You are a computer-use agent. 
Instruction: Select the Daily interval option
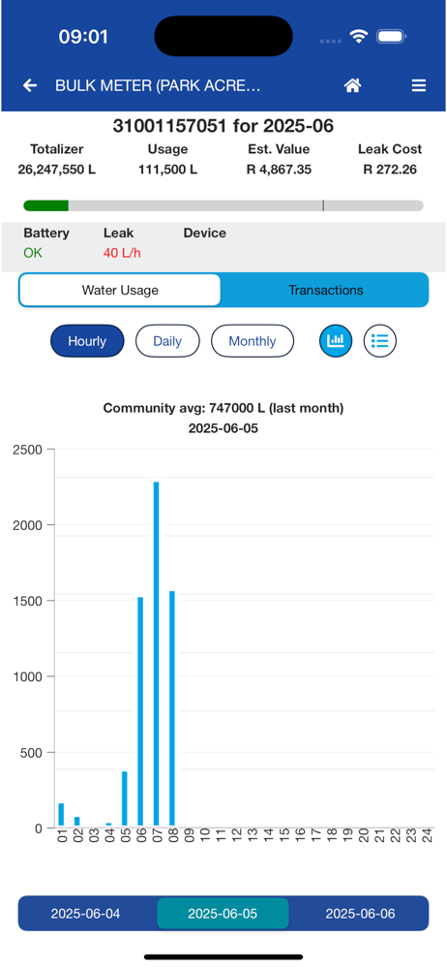pos(167,341)
